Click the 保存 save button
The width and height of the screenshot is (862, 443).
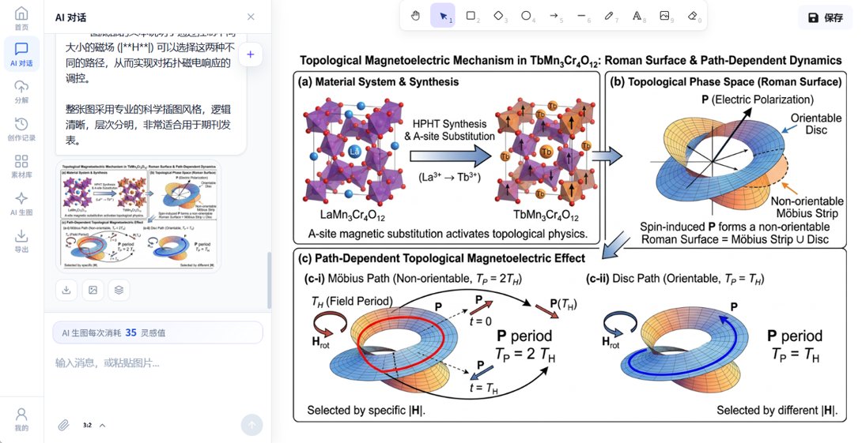[825, 17]
